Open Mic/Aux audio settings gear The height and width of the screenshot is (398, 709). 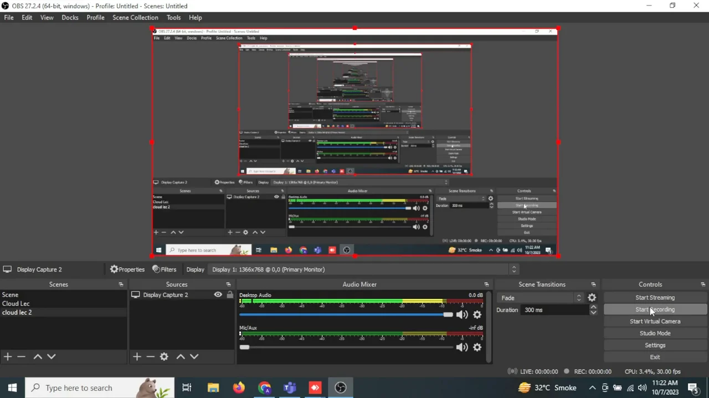click(477, 347)
